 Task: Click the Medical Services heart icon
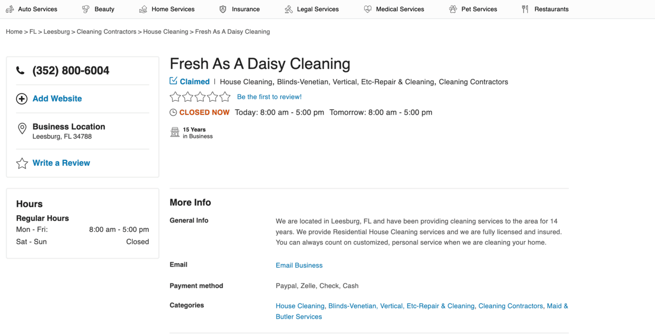coord(367,9)
